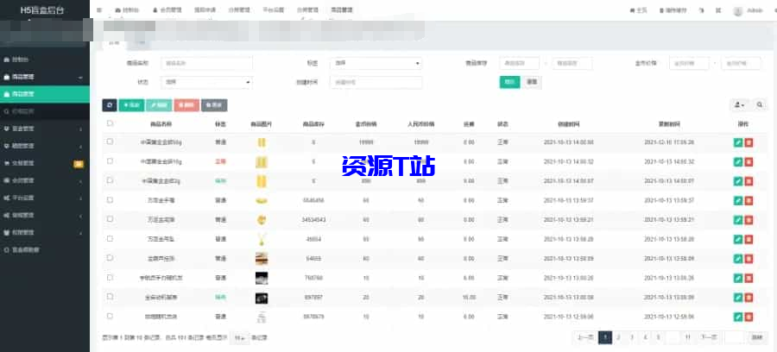
Task: Click the clear-cache icon beside the fullscreen icon
Action: tap(701, 10)
